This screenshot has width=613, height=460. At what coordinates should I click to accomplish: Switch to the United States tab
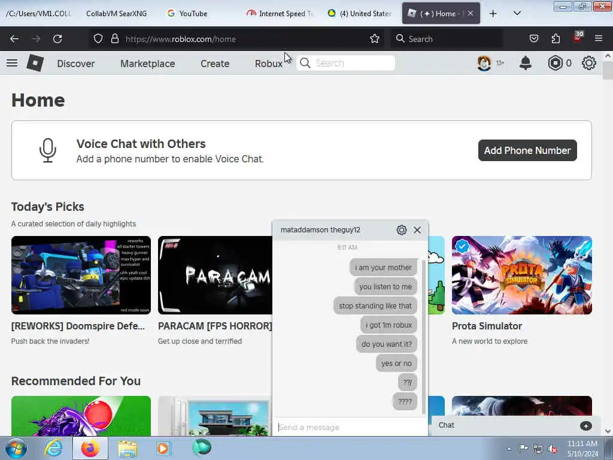pyautogui.click(x=360, y=14)
